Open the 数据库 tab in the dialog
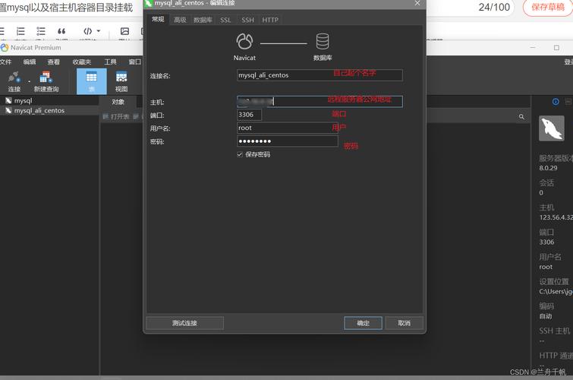This screenshot has width=573, height=380. pyautogui.click(x=203, y=20)
